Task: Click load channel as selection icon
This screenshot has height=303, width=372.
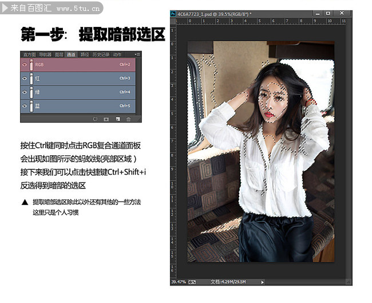Action: point(95,119)
